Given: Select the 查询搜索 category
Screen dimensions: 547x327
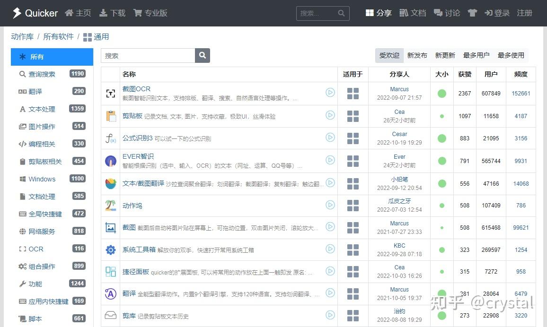Looking at the screenshot, I should click(x=52, y=74).
